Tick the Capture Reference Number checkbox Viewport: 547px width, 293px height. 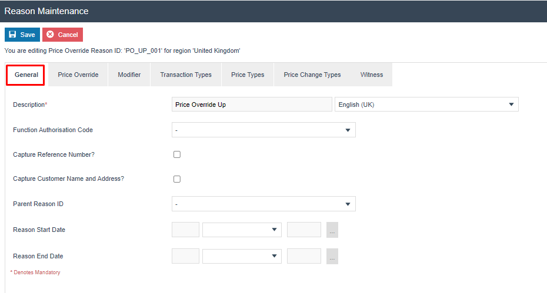tap(177, 154)
